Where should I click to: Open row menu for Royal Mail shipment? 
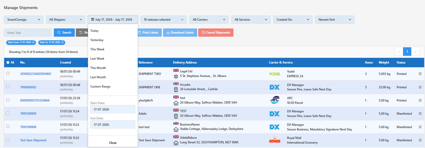[420, 140]
